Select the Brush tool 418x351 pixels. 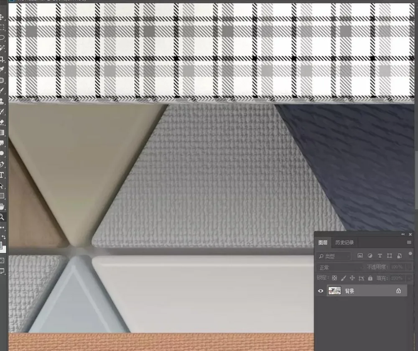[2, 90]
